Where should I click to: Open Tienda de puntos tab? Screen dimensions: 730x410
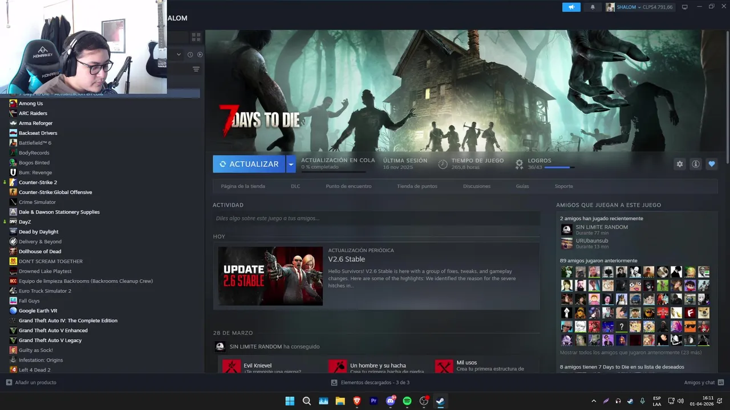click(417, 186)
